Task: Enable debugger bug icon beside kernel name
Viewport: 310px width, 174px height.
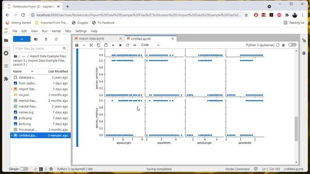Action: pyautogui.click(x=283, y=45)
